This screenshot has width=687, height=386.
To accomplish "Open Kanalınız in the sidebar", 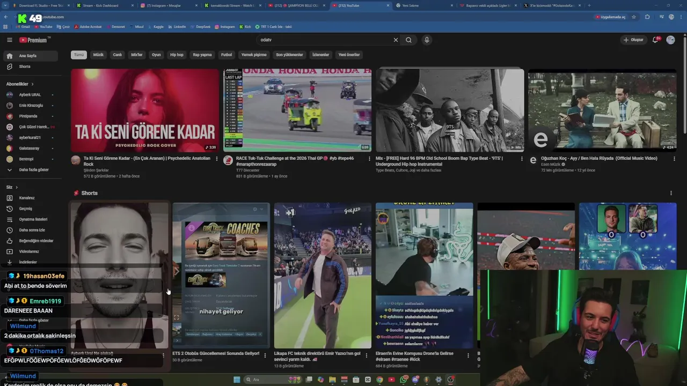I will 31,198.
